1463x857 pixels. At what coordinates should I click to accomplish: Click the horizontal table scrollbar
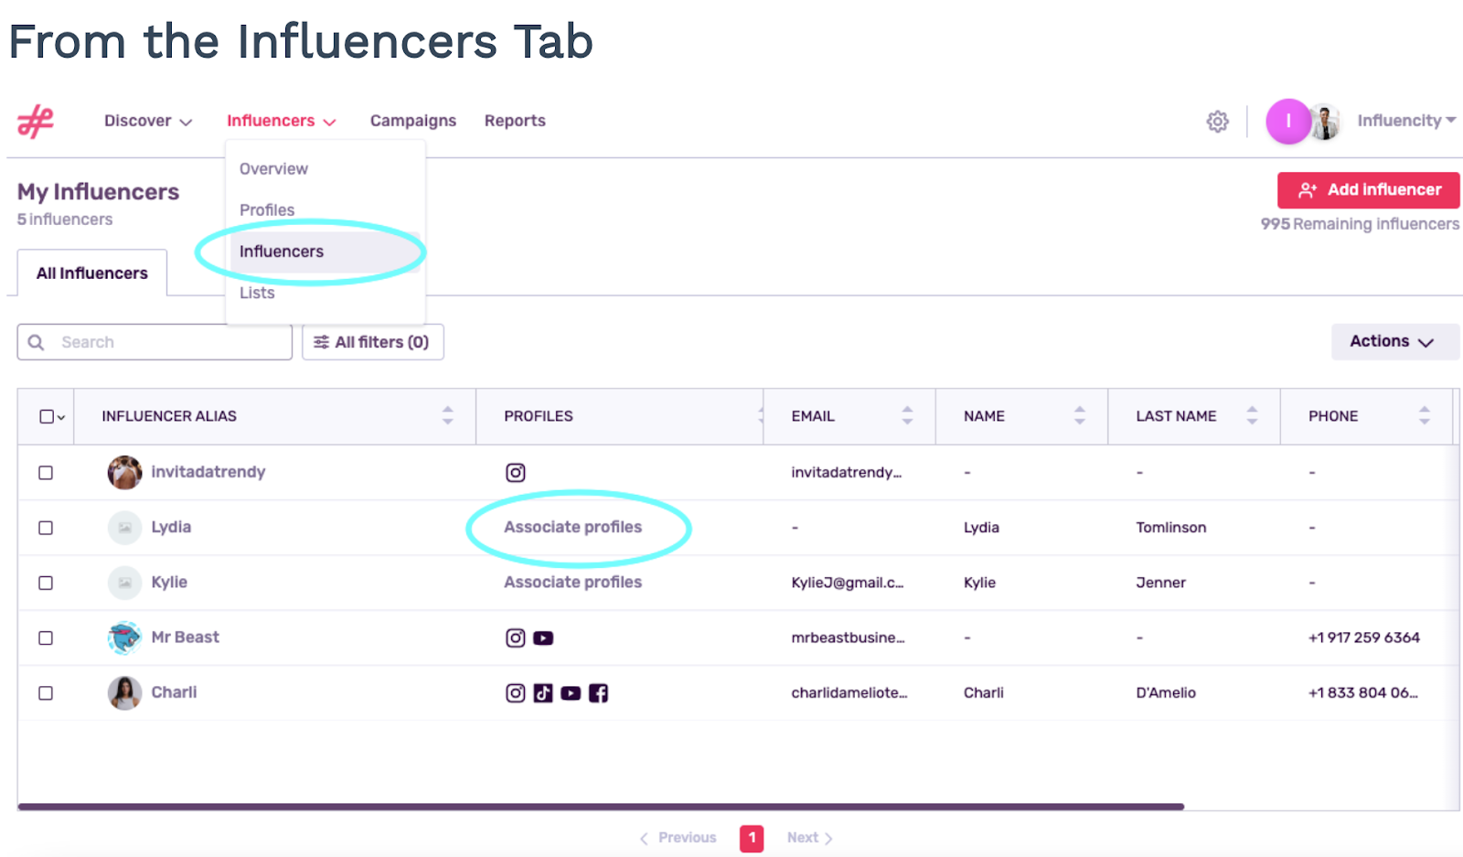pyautogui.click(x=601, y=807)
